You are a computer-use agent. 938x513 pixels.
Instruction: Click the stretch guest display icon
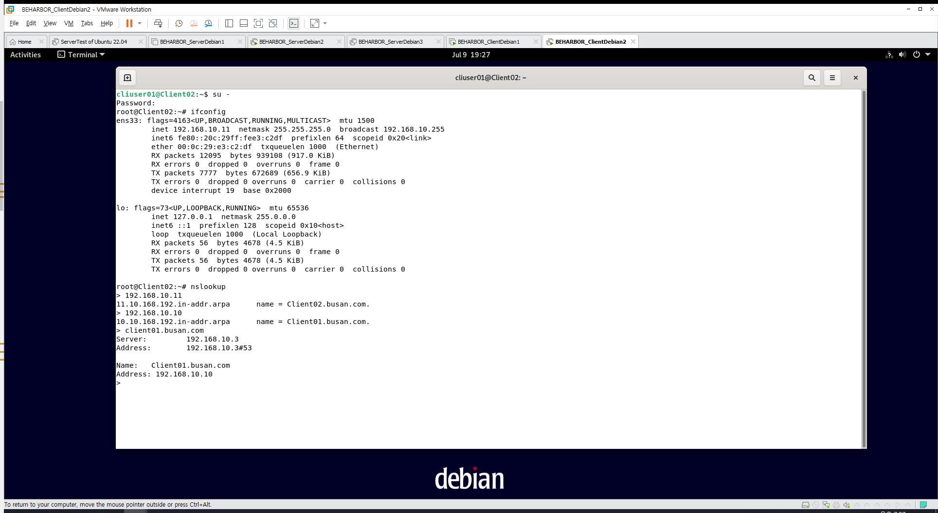[315, 23]
